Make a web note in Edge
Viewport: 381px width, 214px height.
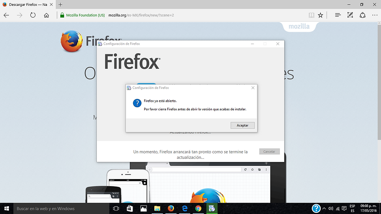[x=350, y=15]
